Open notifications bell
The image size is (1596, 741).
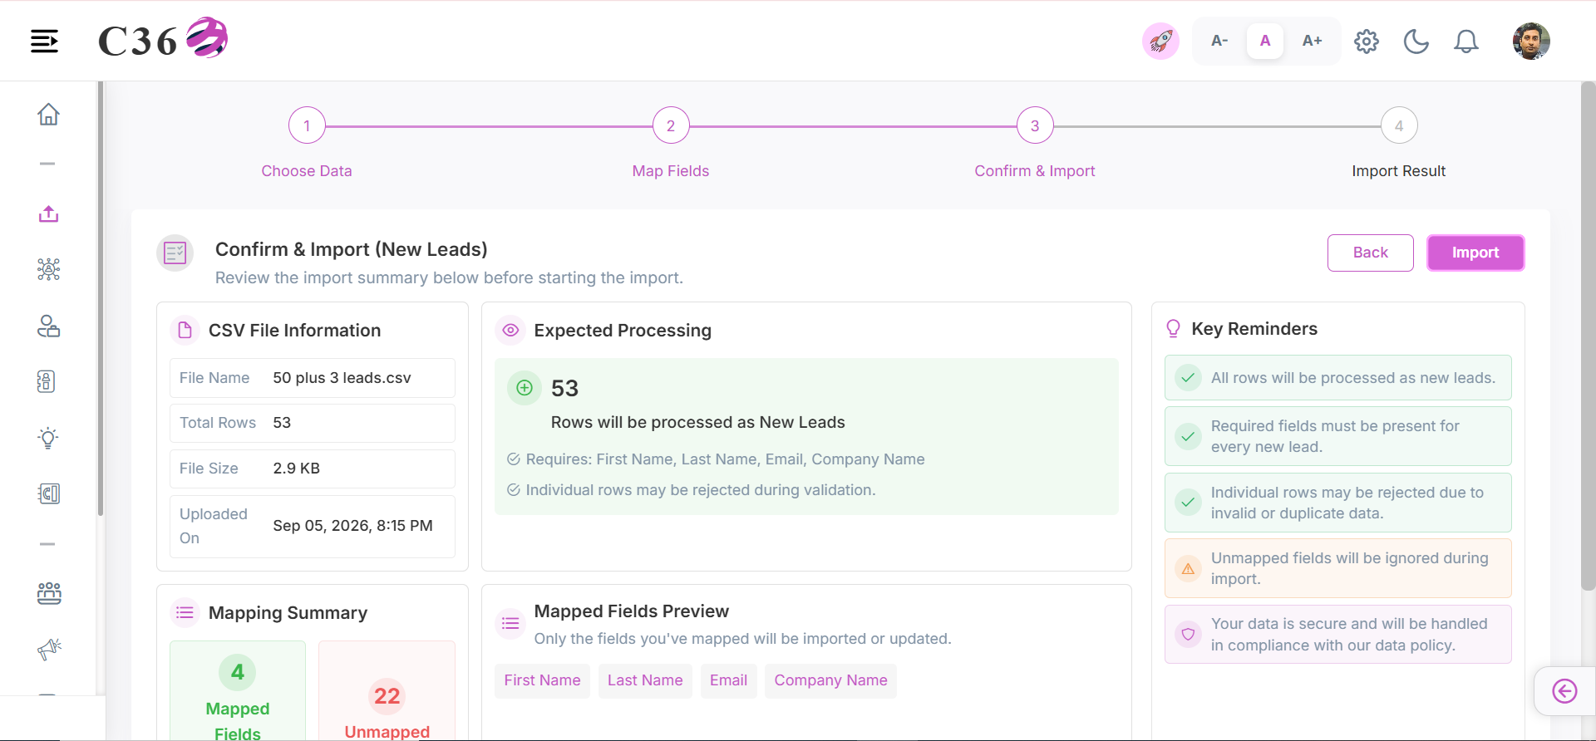[1466, 41]
